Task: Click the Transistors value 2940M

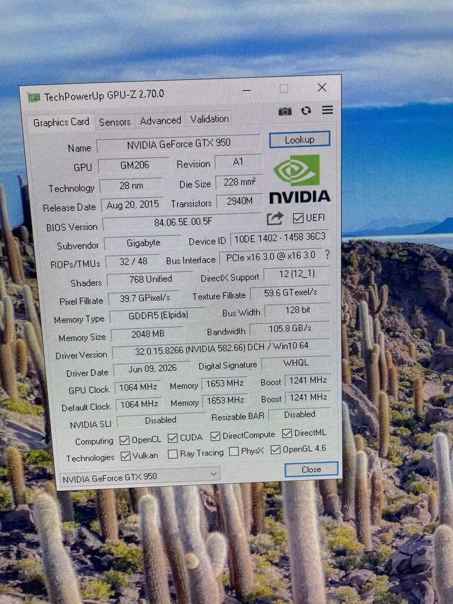Action: (240, 201)
